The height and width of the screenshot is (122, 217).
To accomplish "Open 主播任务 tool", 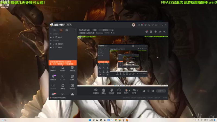I will click(x=72, y=69).
